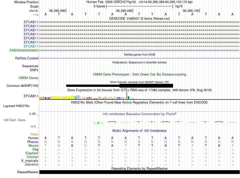The image size is (240, 178).
Task: Click the G base in Mouse row
Action: (59, 146)
